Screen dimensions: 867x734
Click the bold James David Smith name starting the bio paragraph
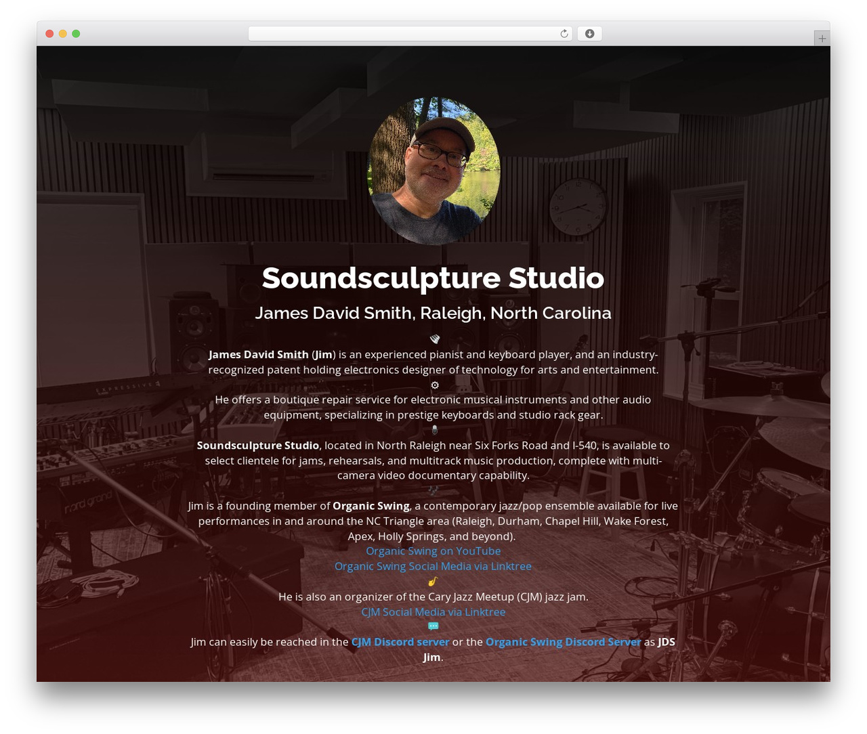point(259,355)
